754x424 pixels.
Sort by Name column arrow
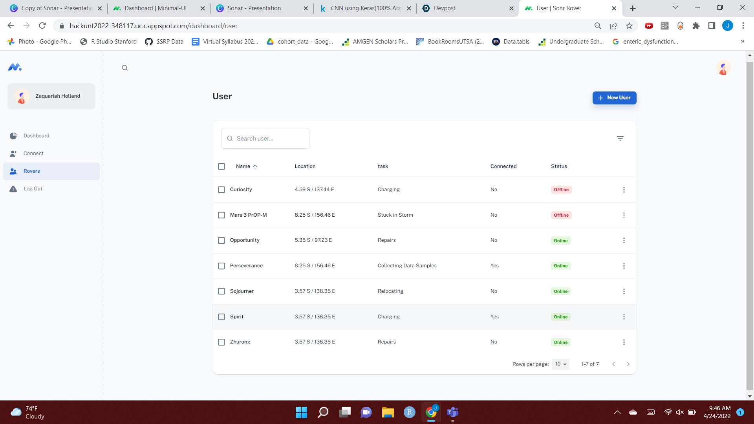pyautogui.click(x=255, y=166)
